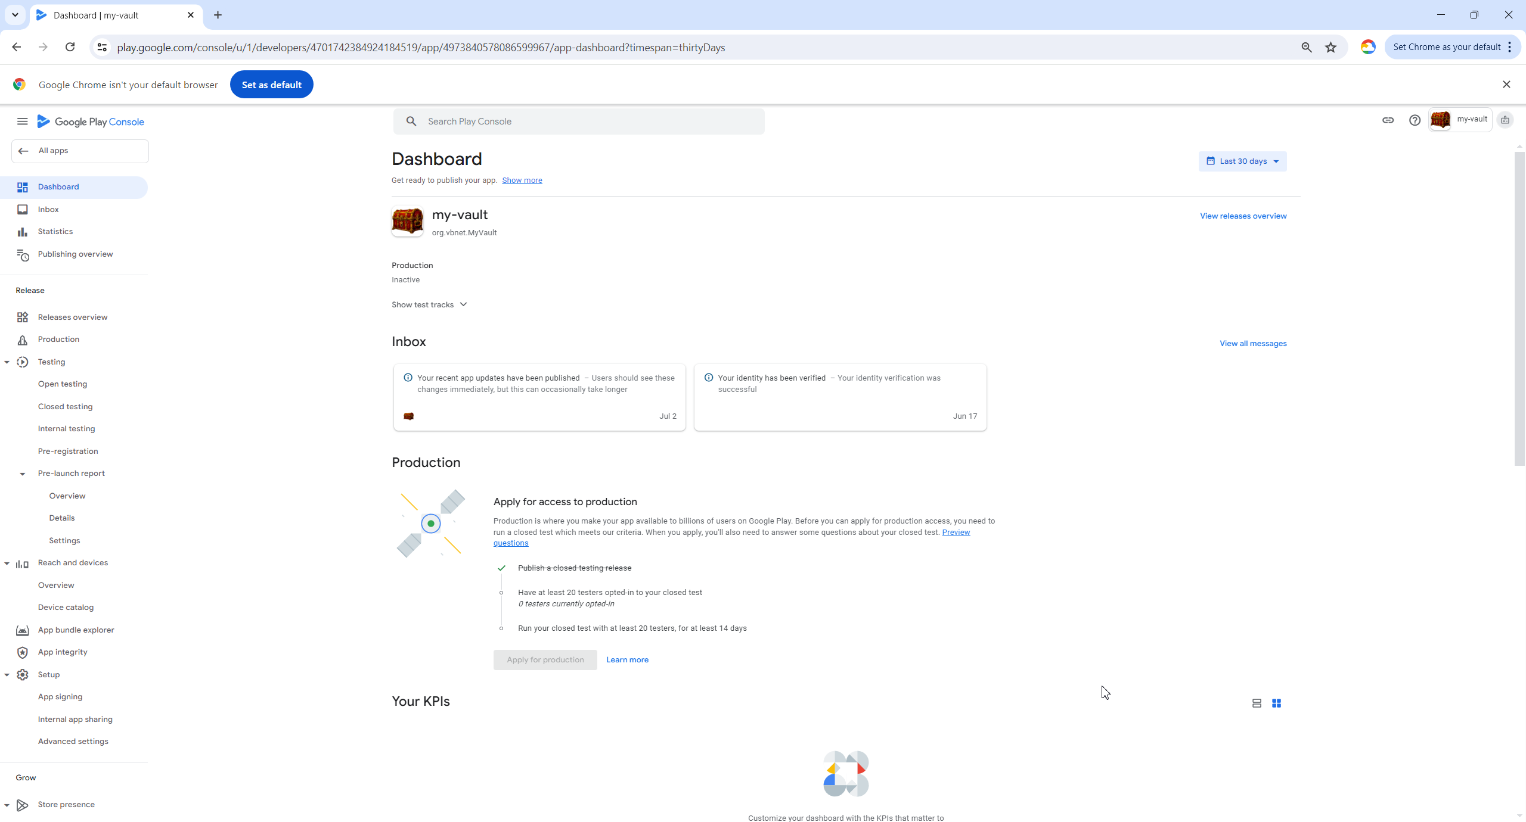The height and width of the screenshot is (822, 1526).
Task: Expand Show test tracks
Action: (429, 305)
